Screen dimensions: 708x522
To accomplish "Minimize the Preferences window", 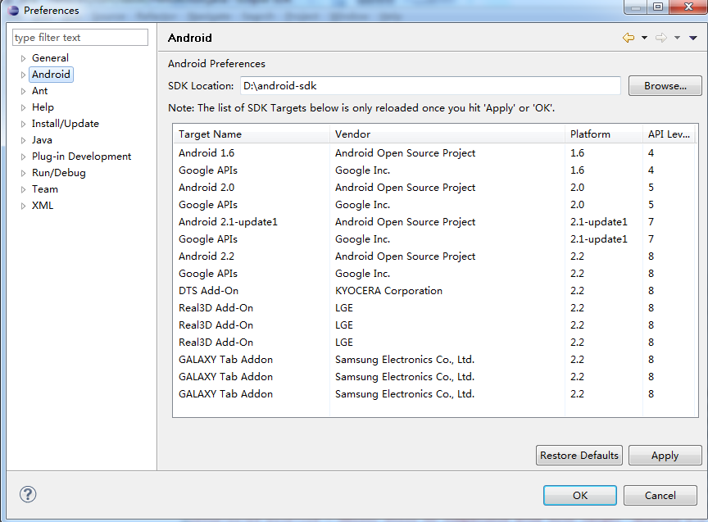I will [636, 7].
